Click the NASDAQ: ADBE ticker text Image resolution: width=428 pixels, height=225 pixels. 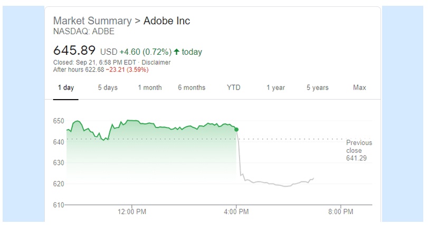point(84,32)
